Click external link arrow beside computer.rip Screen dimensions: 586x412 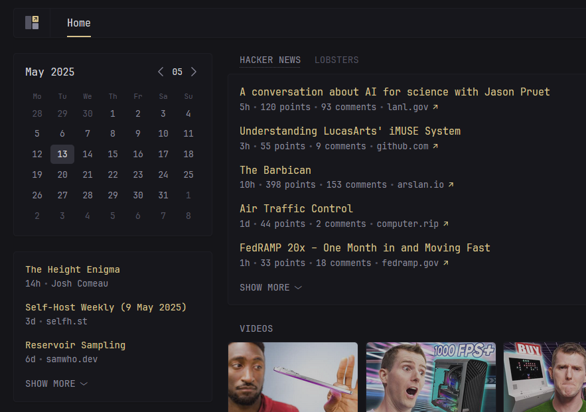(x=445, y=224)
